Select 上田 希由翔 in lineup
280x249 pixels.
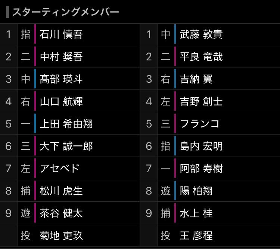coord(66,124)
